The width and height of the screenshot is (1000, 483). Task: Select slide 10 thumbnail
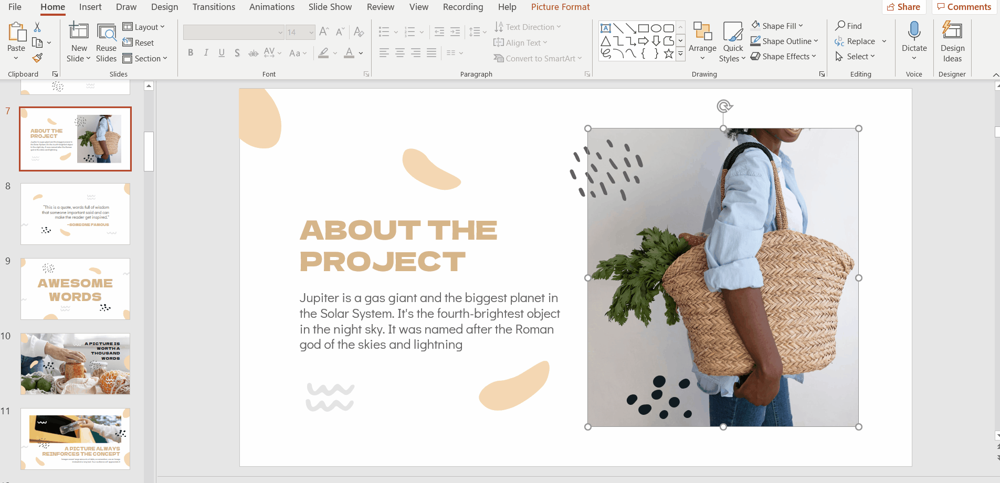coord(75,363)
